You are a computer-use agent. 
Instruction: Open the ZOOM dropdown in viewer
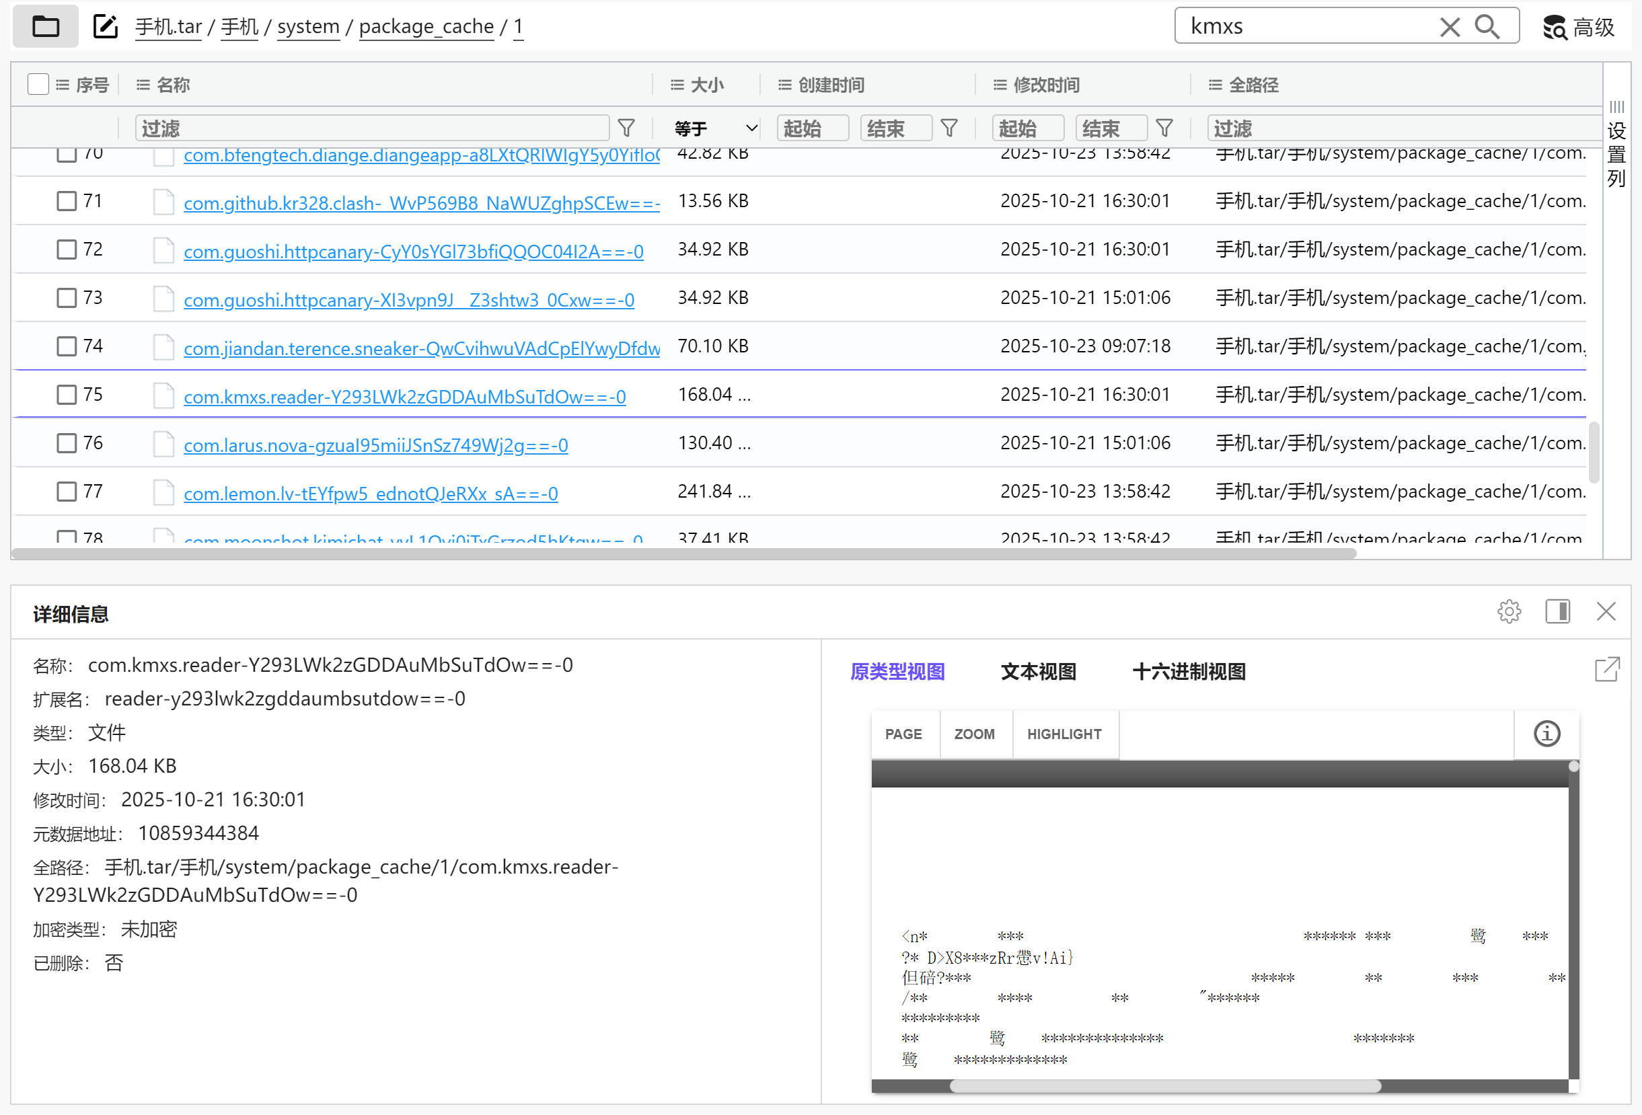pos(973,734)
